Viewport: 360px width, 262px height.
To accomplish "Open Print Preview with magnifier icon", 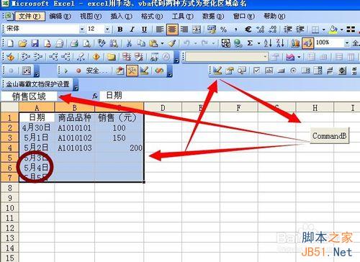I will 86,43.
